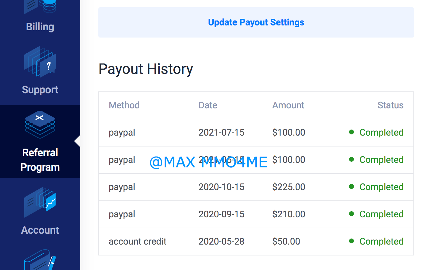Select the account credit method cell
Viewport: 431px width, 270px height.
(x=137, y=241)
